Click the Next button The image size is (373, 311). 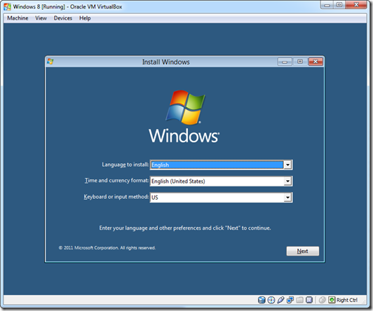point(303,251)
